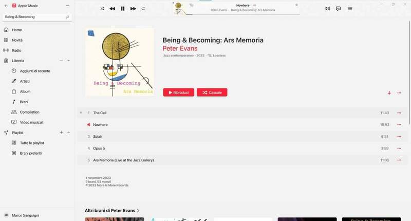This screenshot has height=221, width=411.
Task: Collapse the Playlist section chevron
Action: point(69,133)
